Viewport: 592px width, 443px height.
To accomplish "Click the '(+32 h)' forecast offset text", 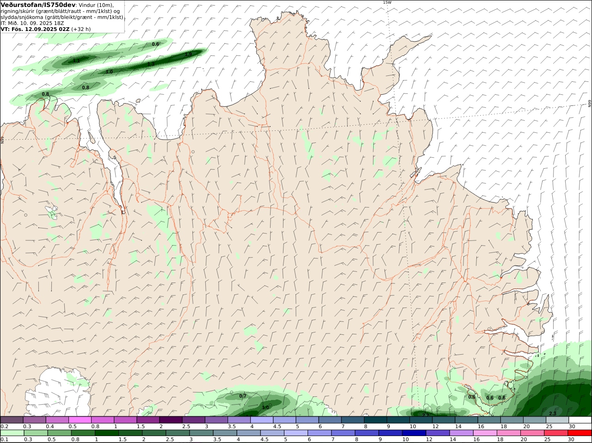I will pos(81,29).
